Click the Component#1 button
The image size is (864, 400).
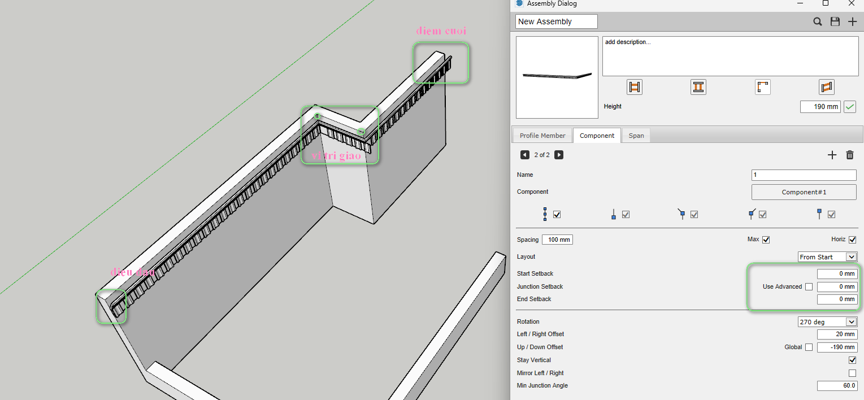804,192
